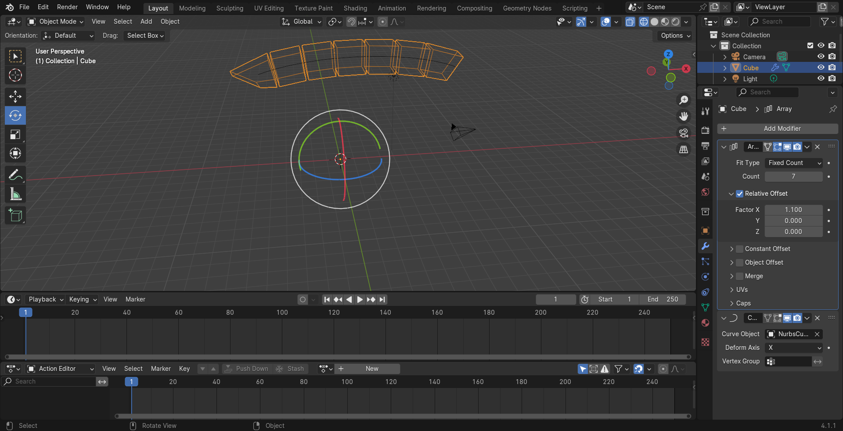Open Object Mode dropdown

55,22
